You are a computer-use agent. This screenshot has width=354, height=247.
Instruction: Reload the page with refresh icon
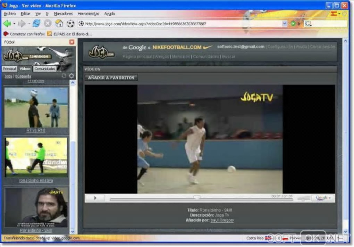[x=36, y=23]
